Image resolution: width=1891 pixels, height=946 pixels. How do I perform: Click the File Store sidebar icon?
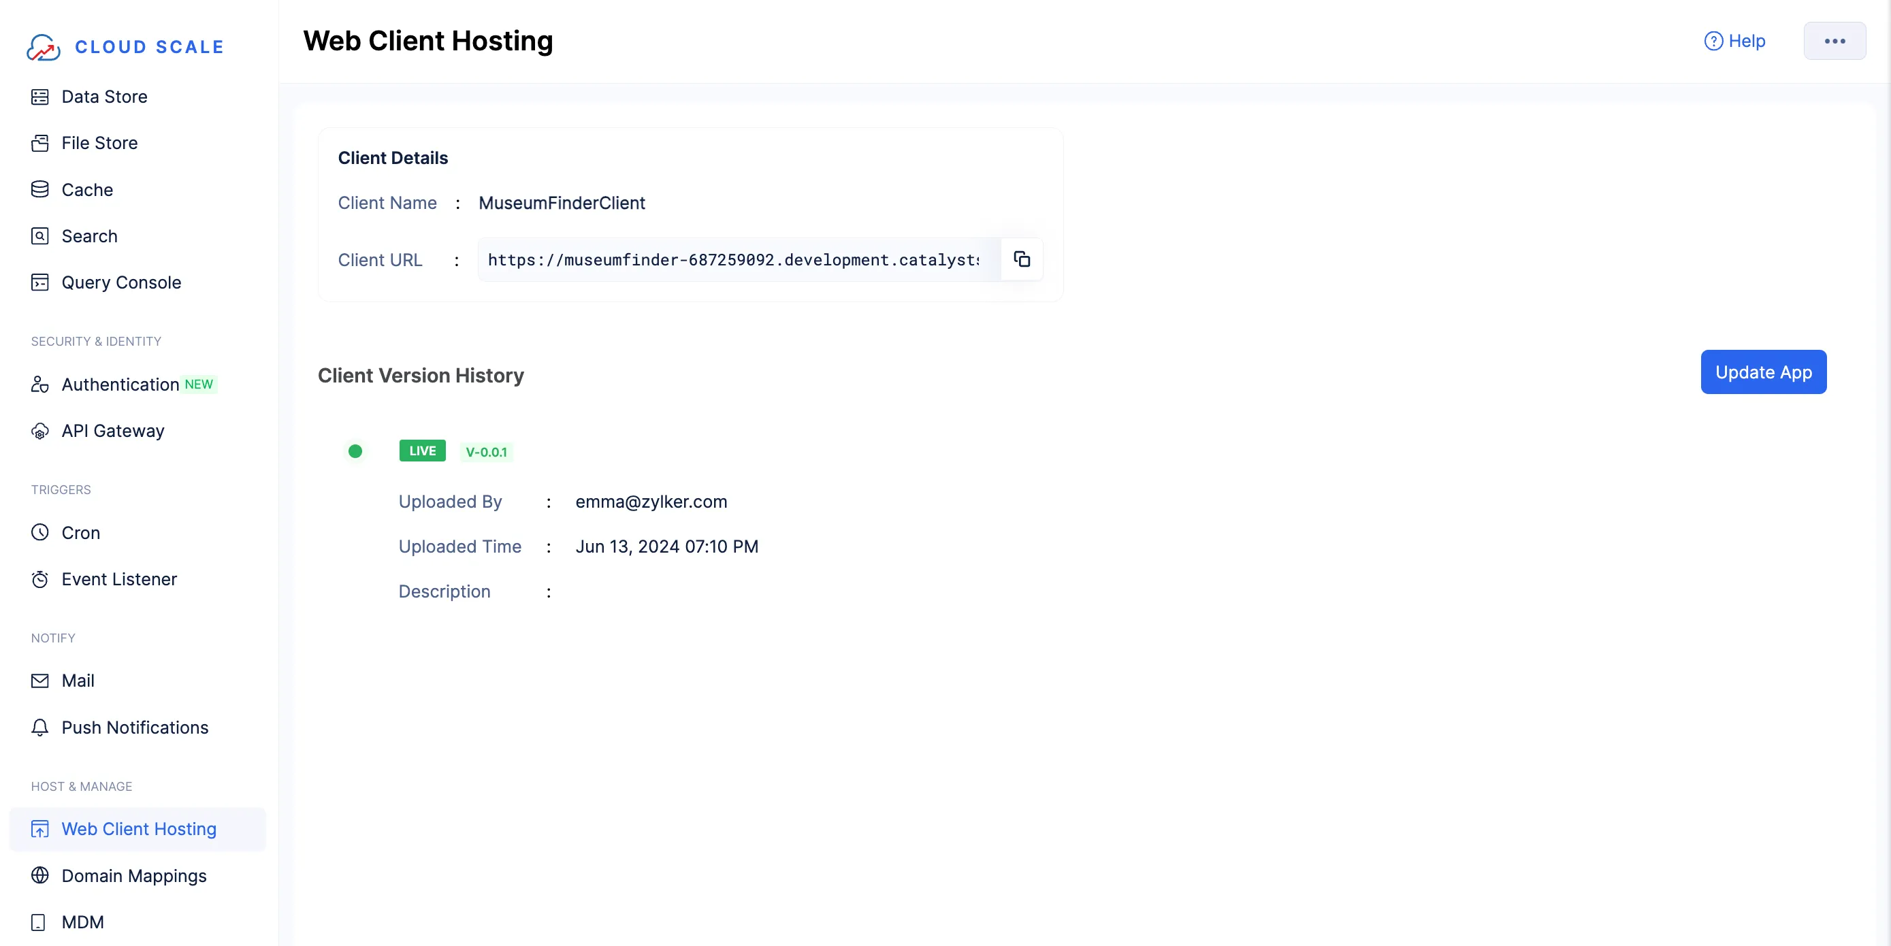(39, 143)
